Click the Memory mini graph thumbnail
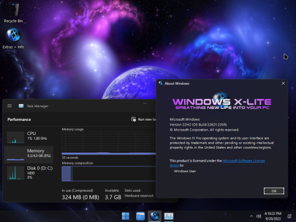The image size is (296, 222). click(x=15, y=155)
